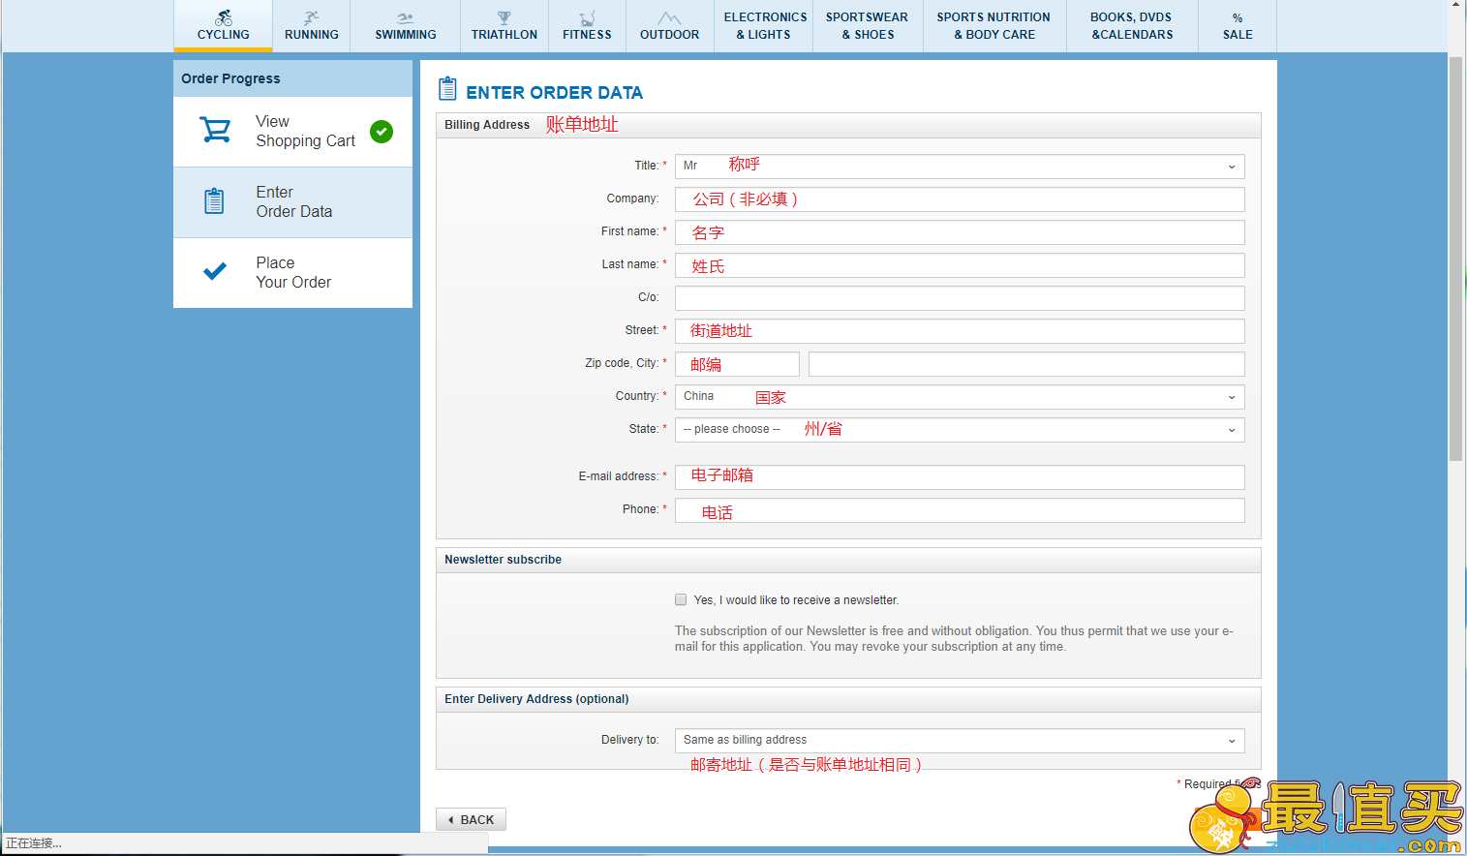Click the Order Progress heading
Viewport: 1467px width, 856px height.
coord(230,78)
